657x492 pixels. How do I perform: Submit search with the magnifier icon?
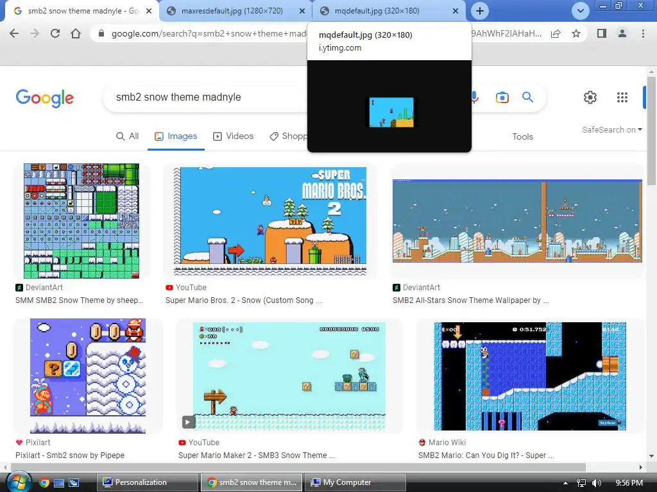coord(527,97)
